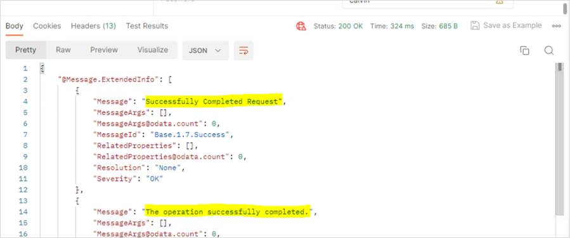The height and width of the screenshot is (238, 570).
Task: Open the Body response tab
Action: [x=15, y=26]
